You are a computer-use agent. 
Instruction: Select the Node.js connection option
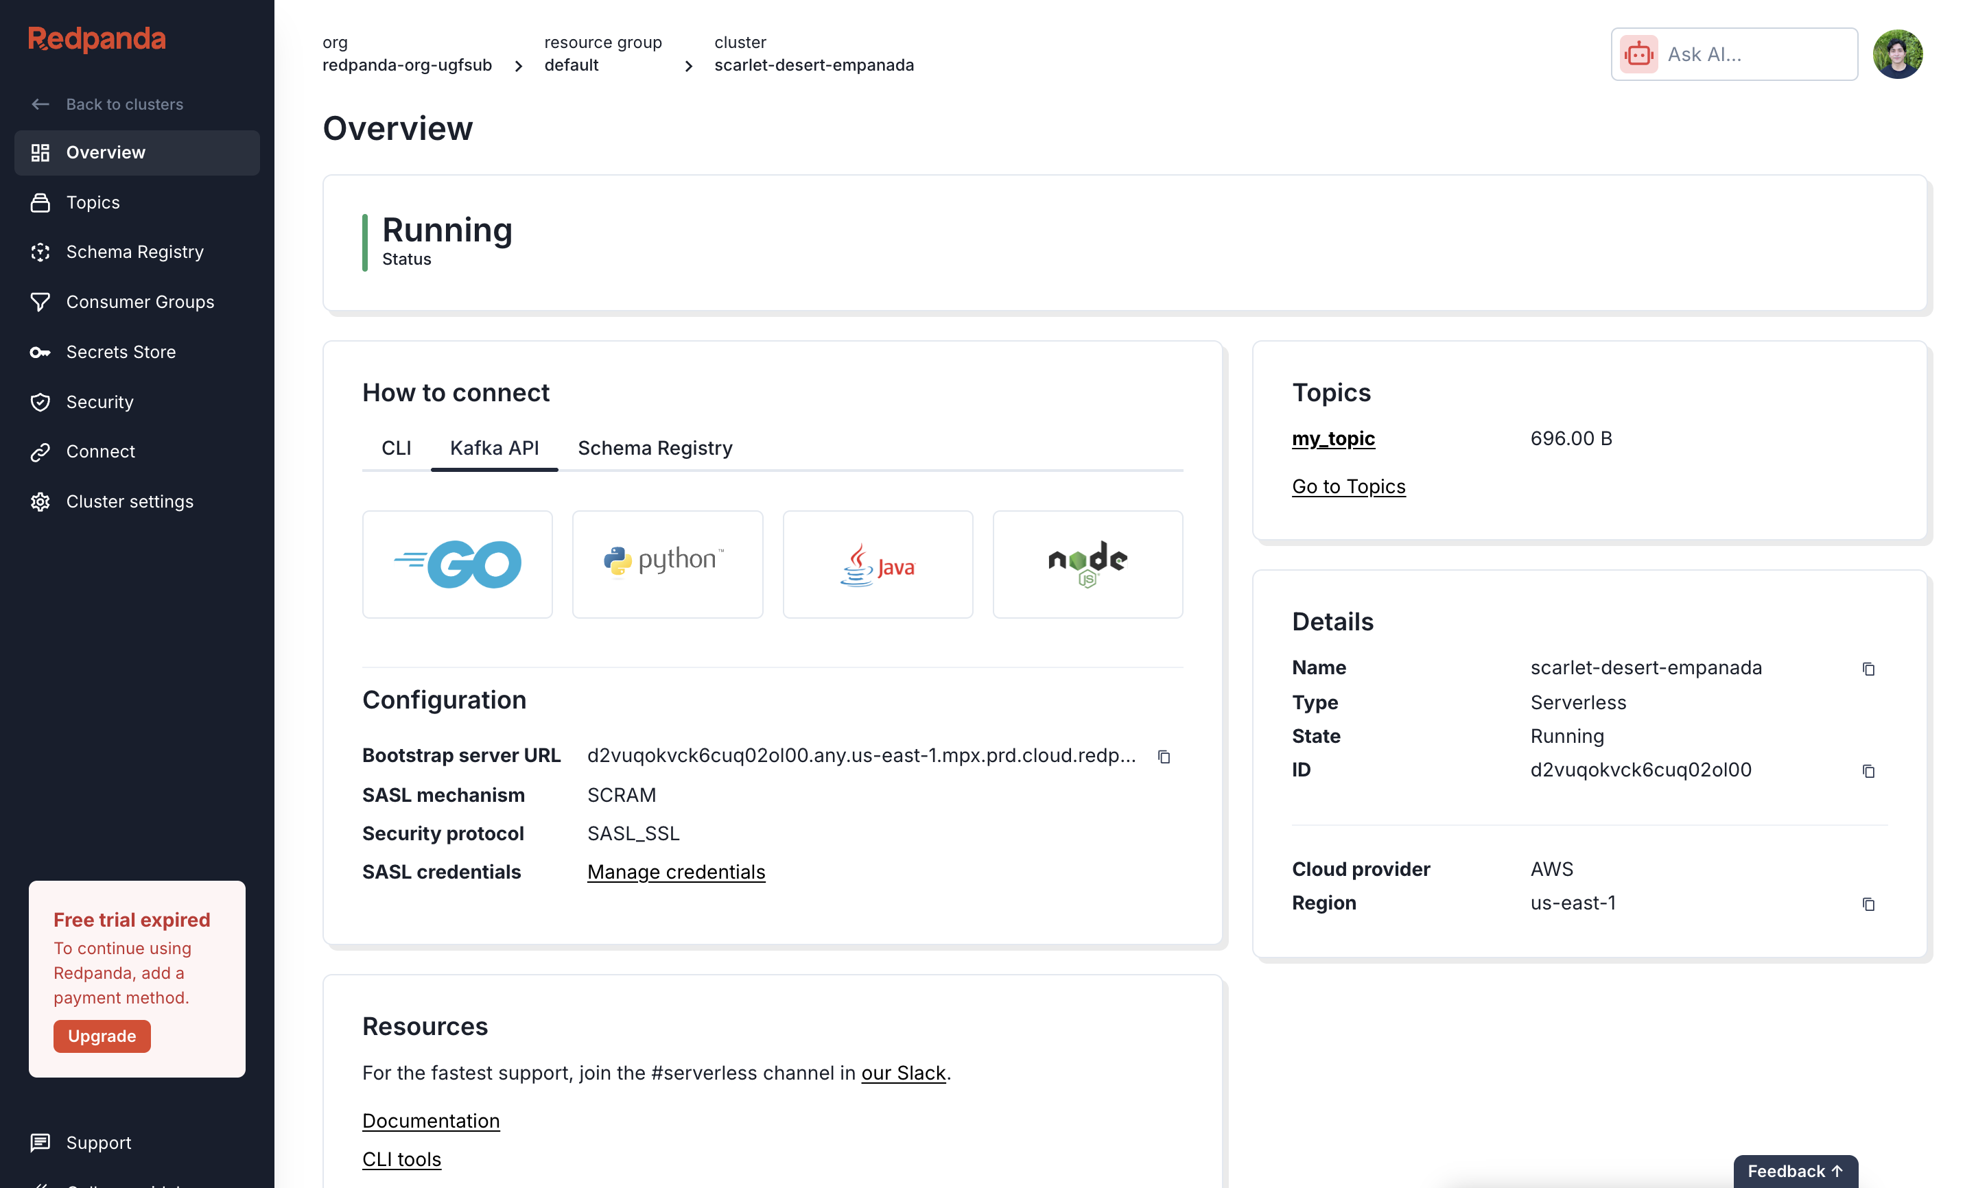click(x=1087, y=564)
